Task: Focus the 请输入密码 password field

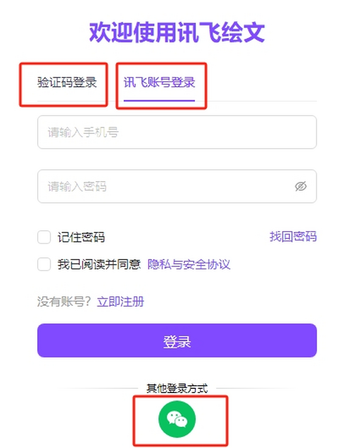Action: click(x=177, y=186)
